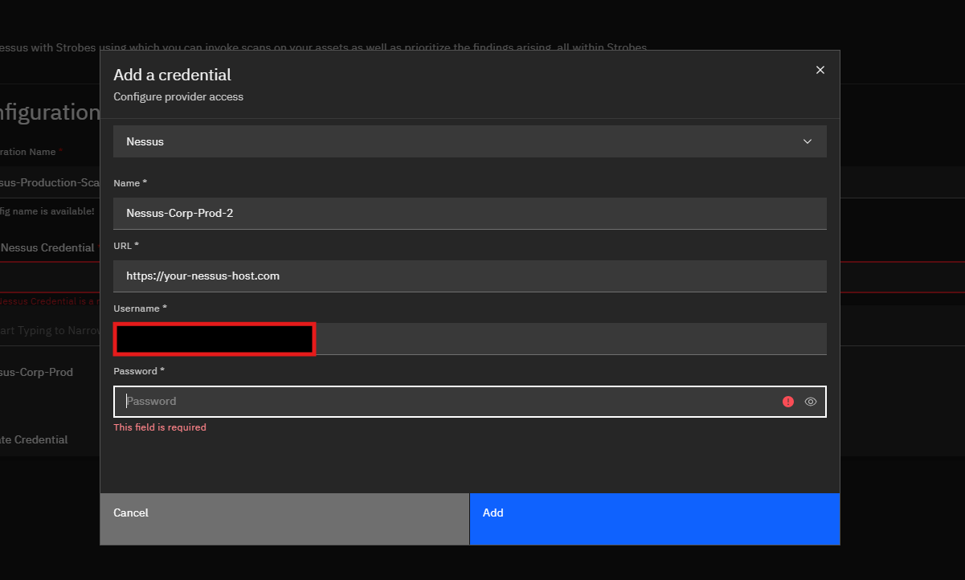Screen dimensions: 965x580
Task: Click the 'Password *' label
Action: point(139,371)
